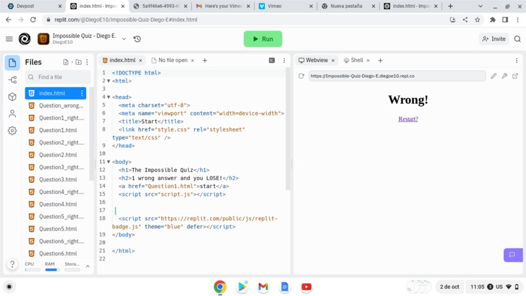The height and width of the screenshot is (296, 526).
Task: Create a new file with add-file icon
Action: [x=66, y=62]
